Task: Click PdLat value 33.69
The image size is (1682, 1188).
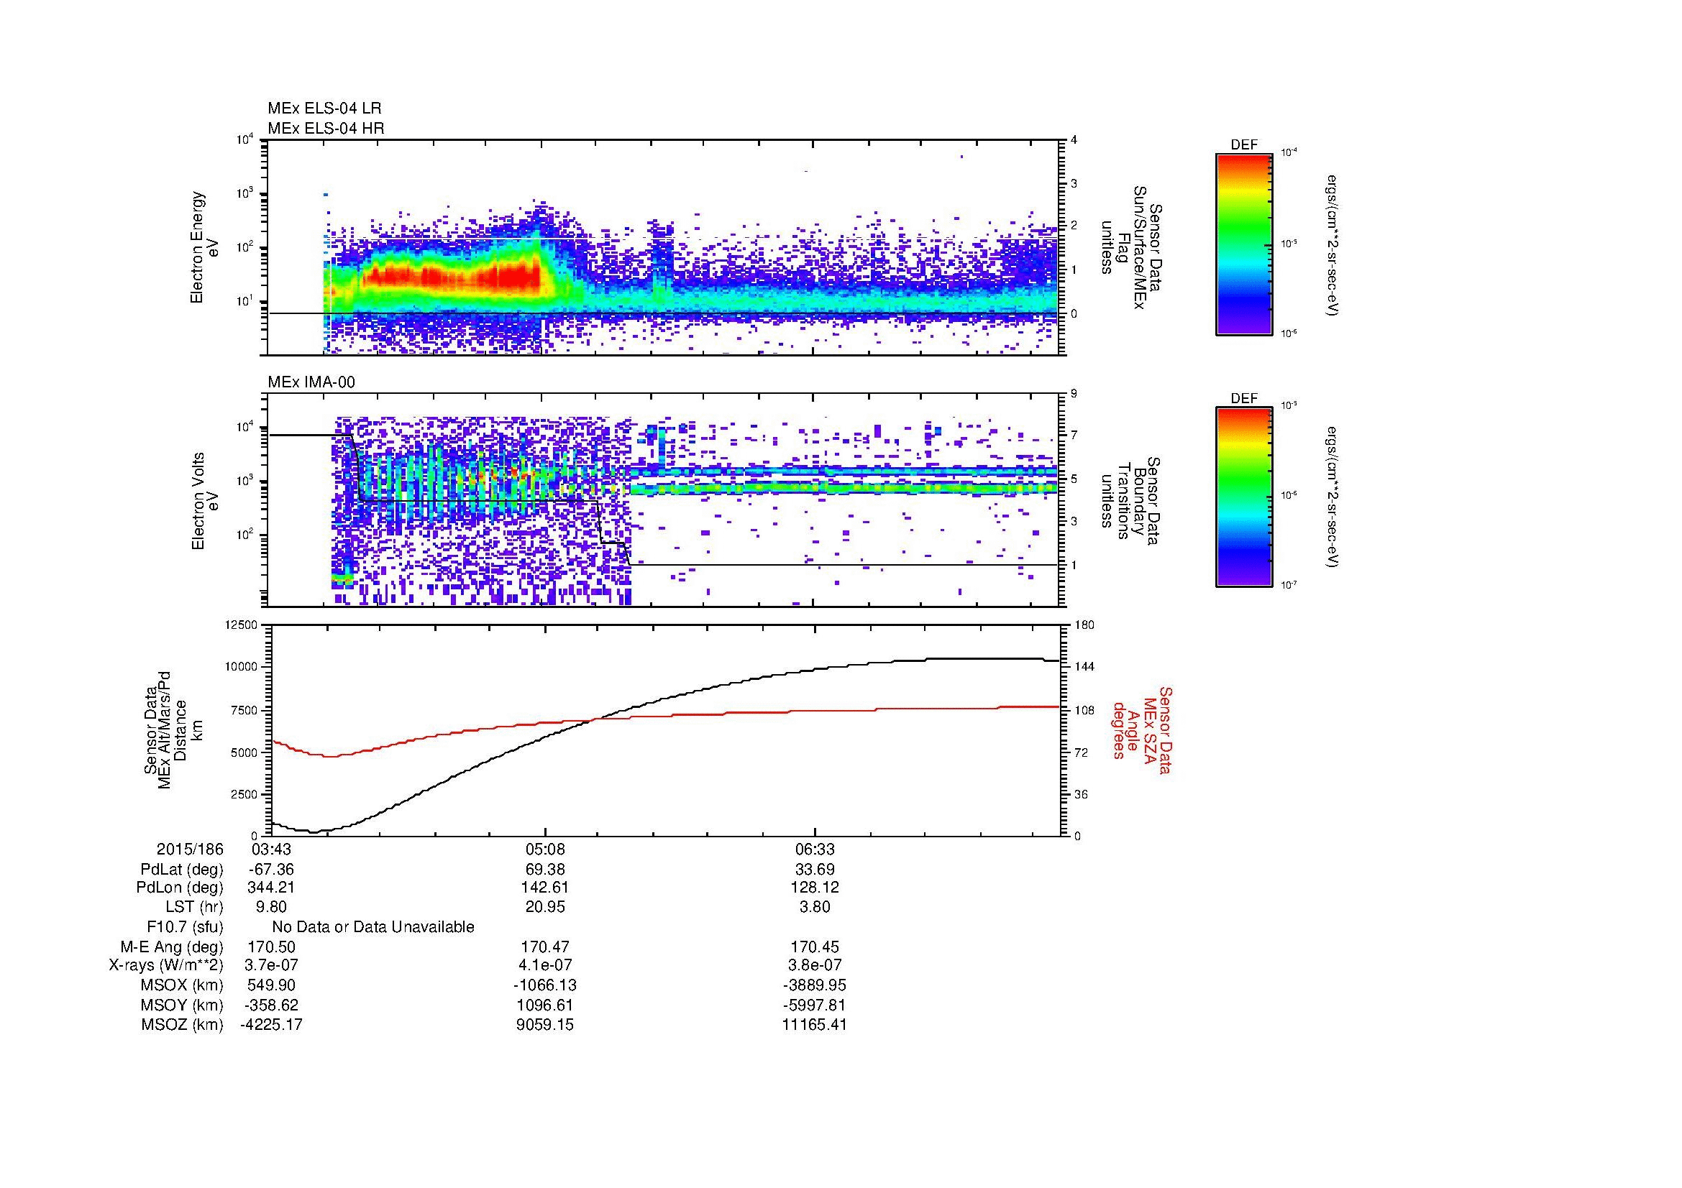Action: [x=815, y=870]
